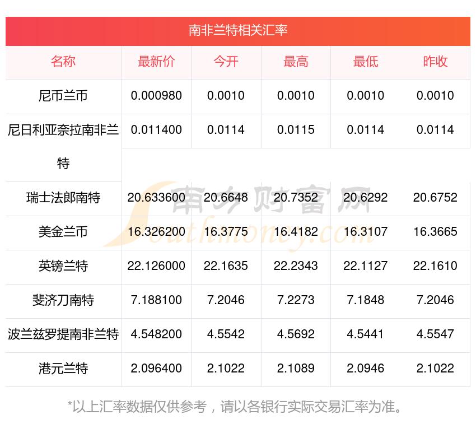Screen dimensions: 476x424
Task: Select the 最新价 column header
Action: (156, 62)
